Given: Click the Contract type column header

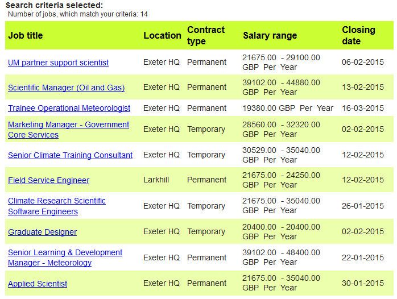Looking at the screenshot, I should pos(206,35).
